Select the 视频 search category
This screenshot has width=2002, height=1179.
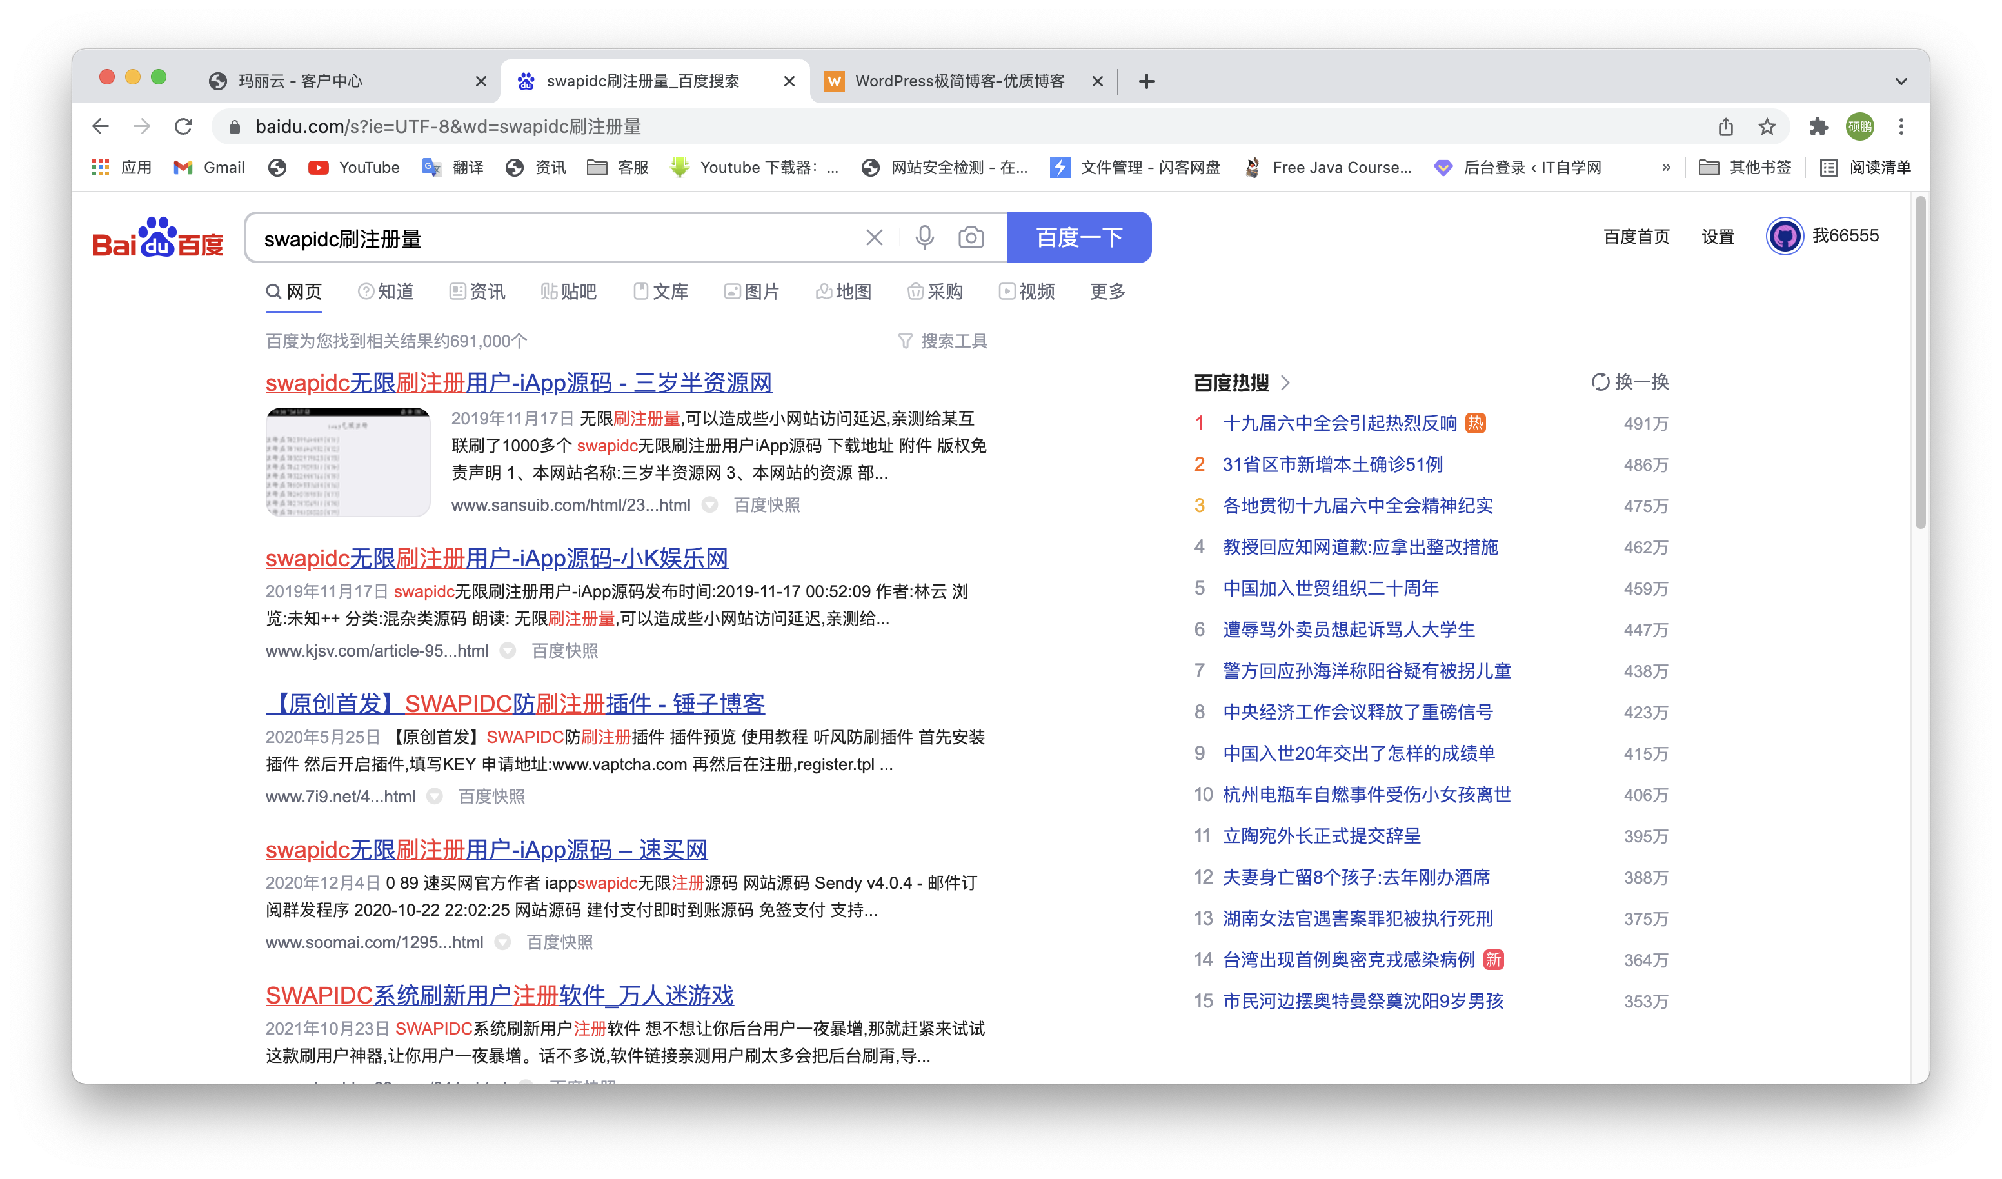(1026, 292)
